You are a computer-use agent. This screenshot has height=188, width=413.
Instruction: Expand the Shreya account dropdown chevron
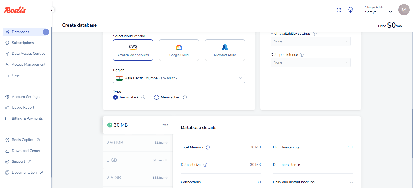point(391,12)
